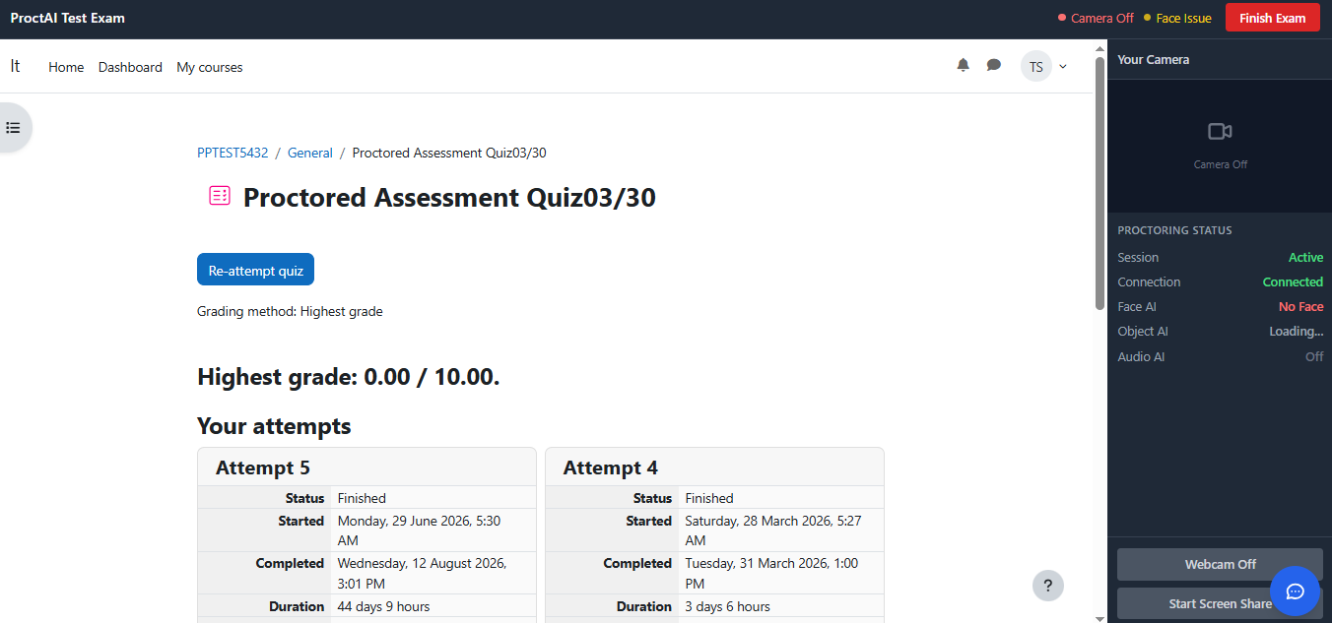
Task: Toggle the Webcam Off button
Action: 1220,564
